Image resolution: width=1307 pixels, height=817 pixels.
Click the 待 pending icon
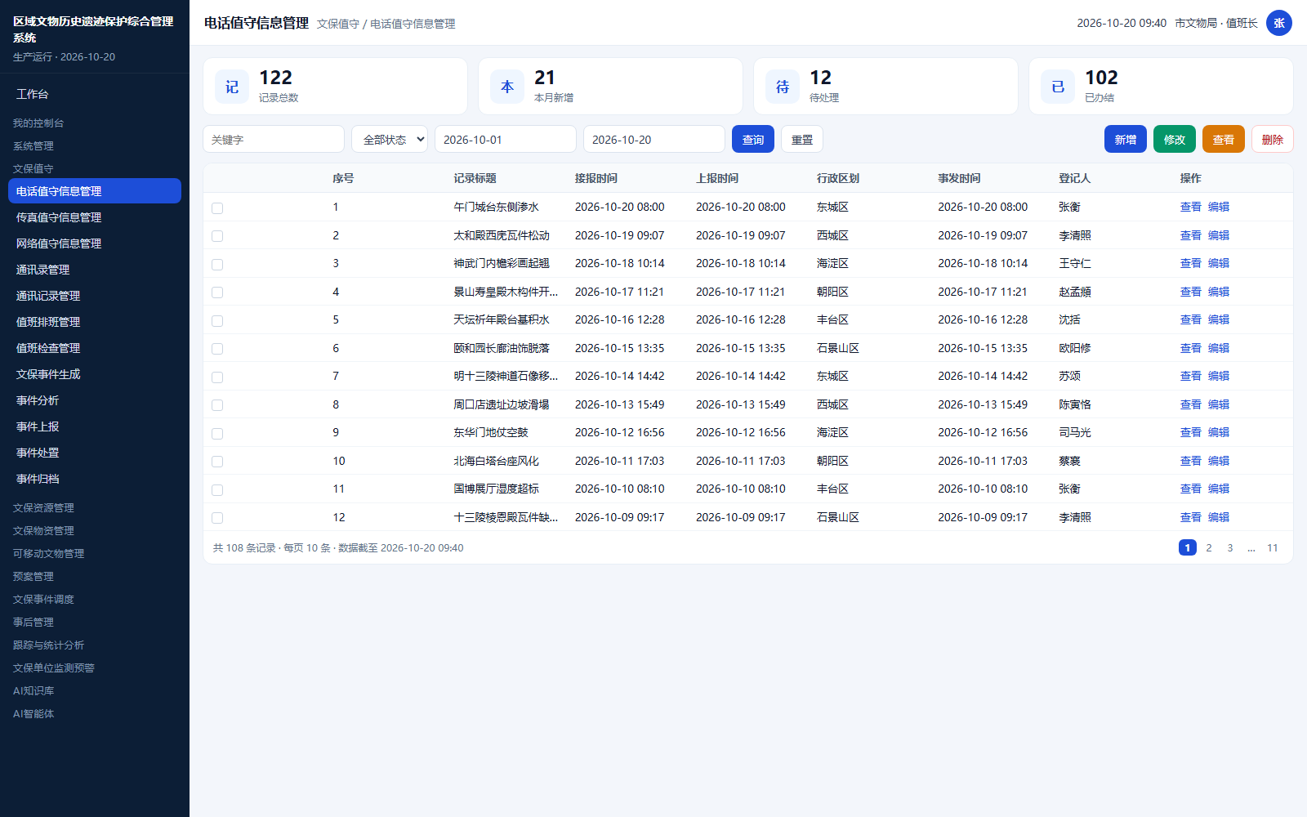[783, 87]
